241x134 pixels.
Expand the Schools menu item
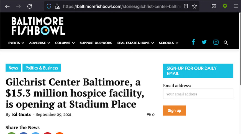click(168, 43)
